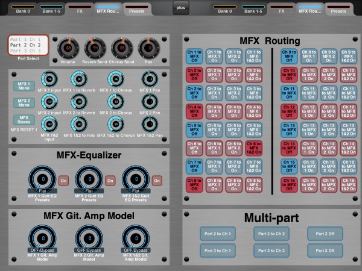Click the Part 2 to Ch 1 button

point(218,234)
